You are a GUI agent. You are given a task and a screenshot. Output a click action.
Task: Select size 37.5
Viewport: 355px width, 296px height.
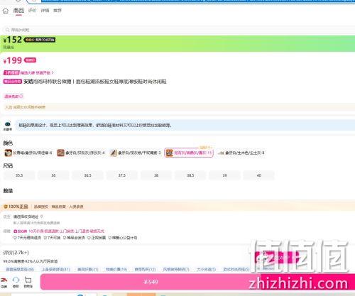coord(122,175)
